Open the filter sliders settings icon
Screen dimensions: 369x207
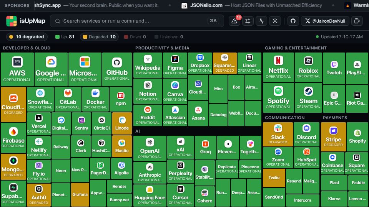(248, 21)
